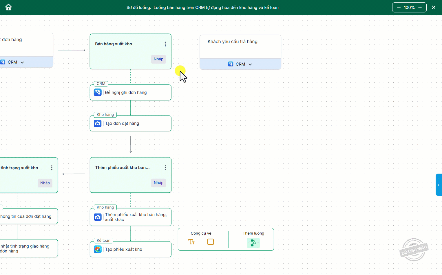
Task: Click the Thêm luồng label
Action: tap(253, 233)
